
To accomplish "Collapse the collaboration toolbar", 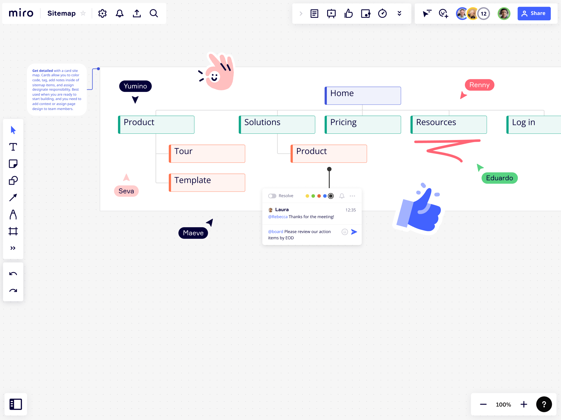I will pos(301,13).
